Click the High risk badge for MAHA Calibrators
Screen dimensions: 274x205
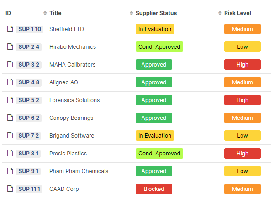[x=242, y=65]
